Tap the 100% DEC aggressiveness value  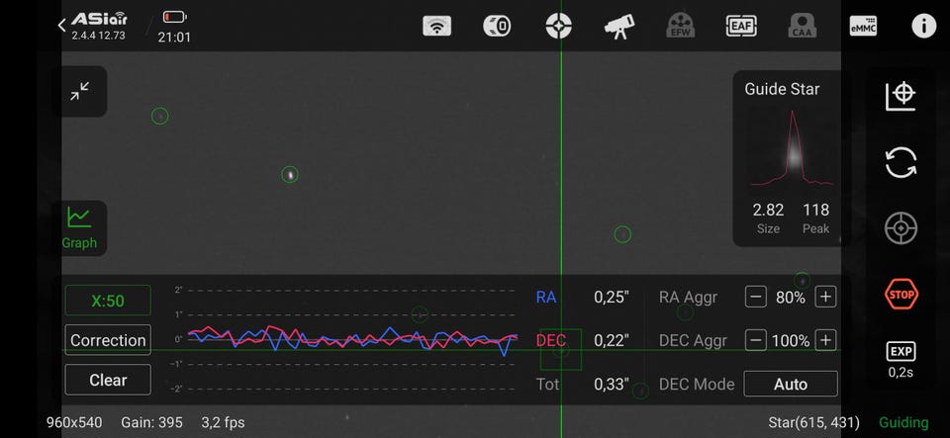coord(791,340)
